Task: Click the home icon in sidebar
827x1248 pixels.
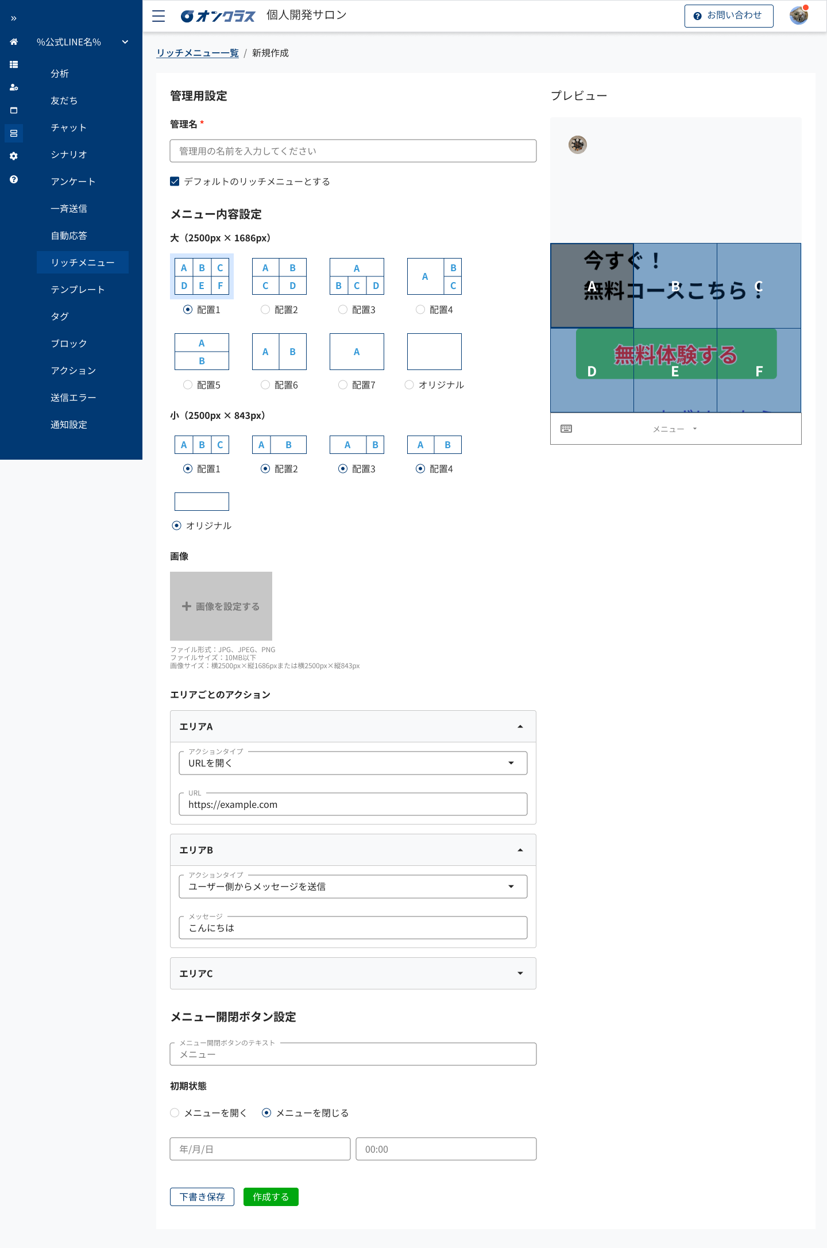Action: coord(14,41)
